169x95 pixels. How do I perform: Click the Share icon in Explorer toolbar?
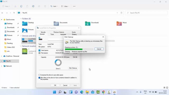(39, 6)
